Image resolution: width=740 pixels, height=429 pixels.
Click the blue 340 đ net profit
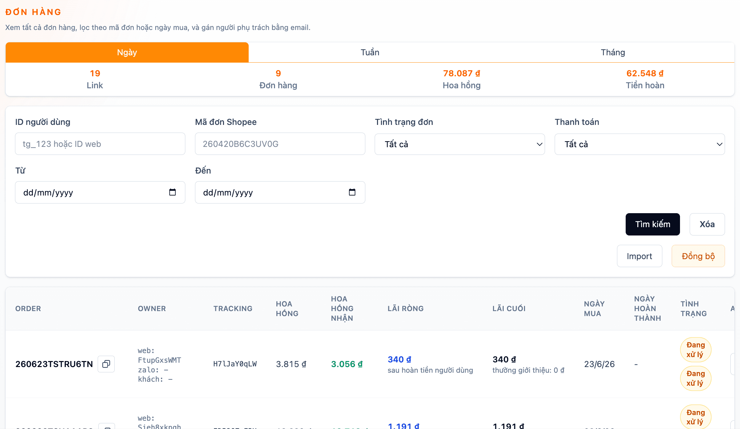click(399, 359)
